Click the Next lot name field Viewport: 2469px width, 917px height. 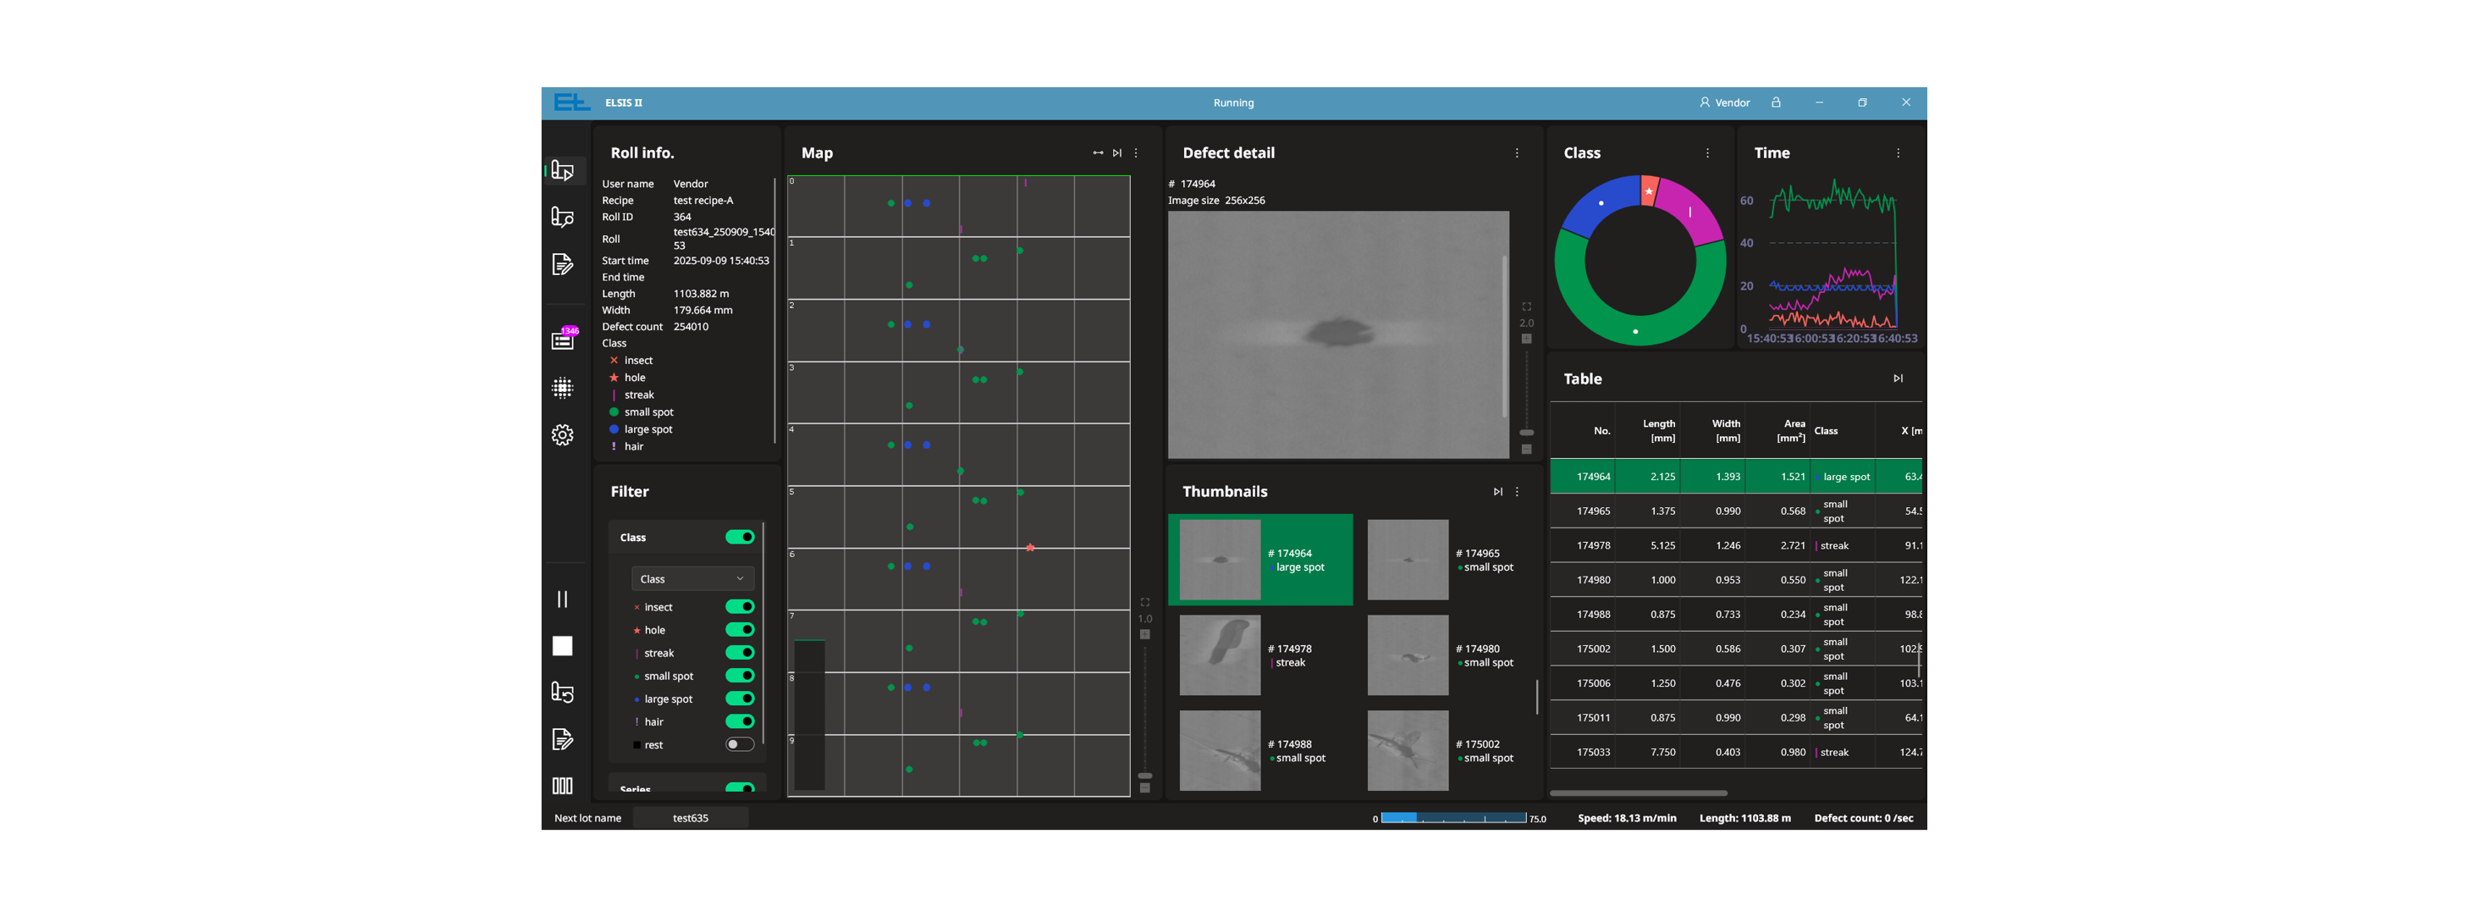(690, 818)
